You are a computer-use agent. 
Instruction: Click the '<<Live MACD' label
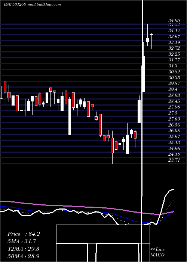click(157, 252)
